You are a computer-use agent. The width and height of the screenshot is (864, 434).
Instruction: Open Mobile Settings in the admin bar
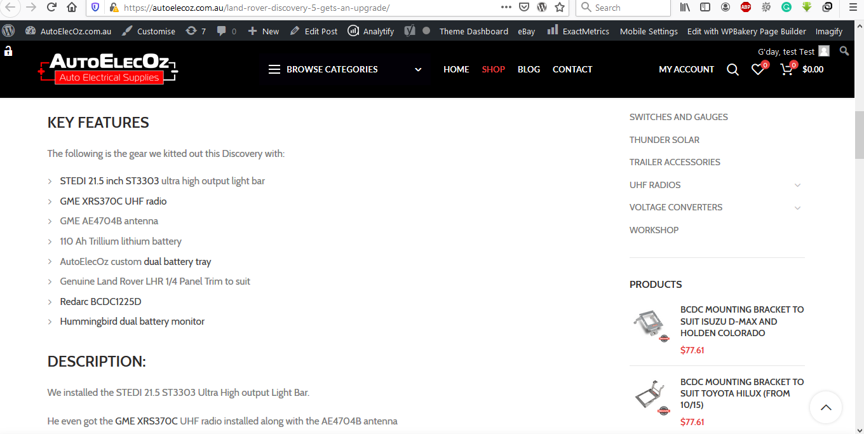click(649, 31)
